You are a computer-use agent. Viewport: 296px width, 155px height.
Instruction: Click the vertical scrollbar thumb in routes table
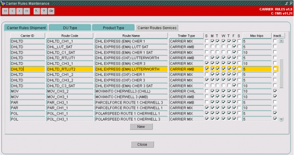pos(281,73)
